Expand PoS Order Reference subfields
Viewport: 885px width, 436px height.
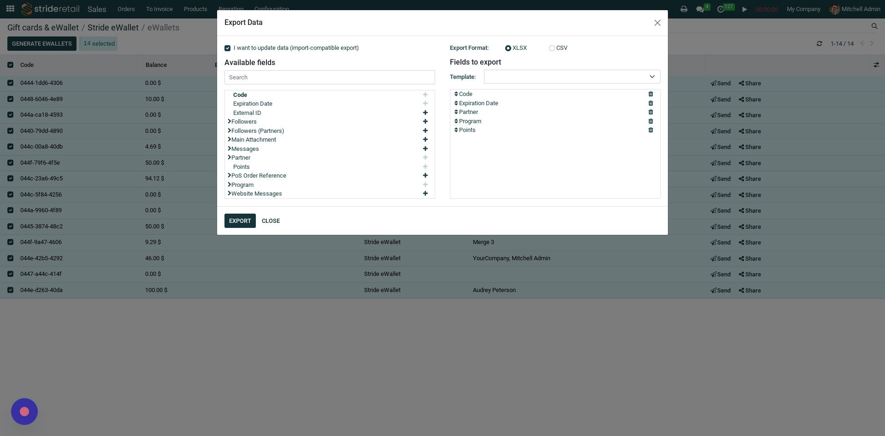coord(229,175)
